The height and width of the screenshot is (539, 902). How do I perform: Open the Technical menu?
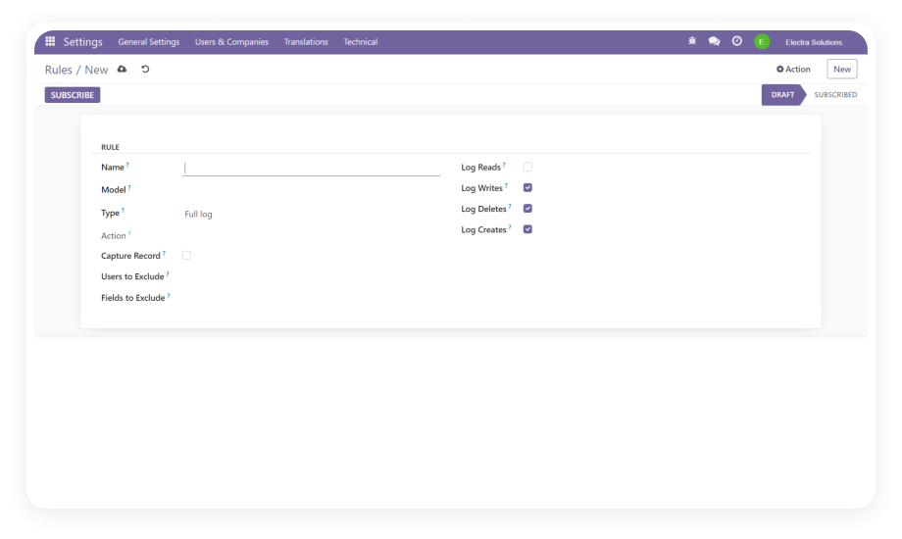pyautogui.click(x=360, y=41)
